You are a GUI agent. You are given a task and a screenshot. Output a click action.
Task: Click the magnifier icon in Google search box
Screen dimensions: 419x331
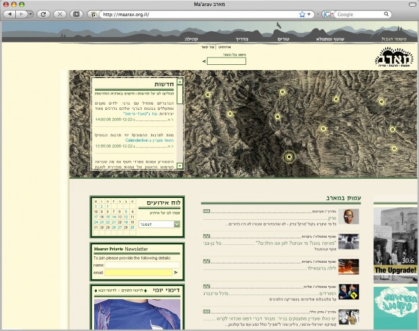click(x=386, y=14)
